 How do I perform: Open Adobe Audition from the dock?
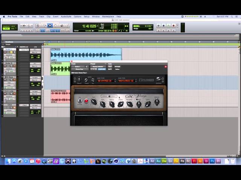(158, 161)
